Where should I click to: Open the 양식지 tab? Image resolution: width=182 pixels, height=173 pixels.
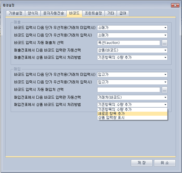pos(33,13)
